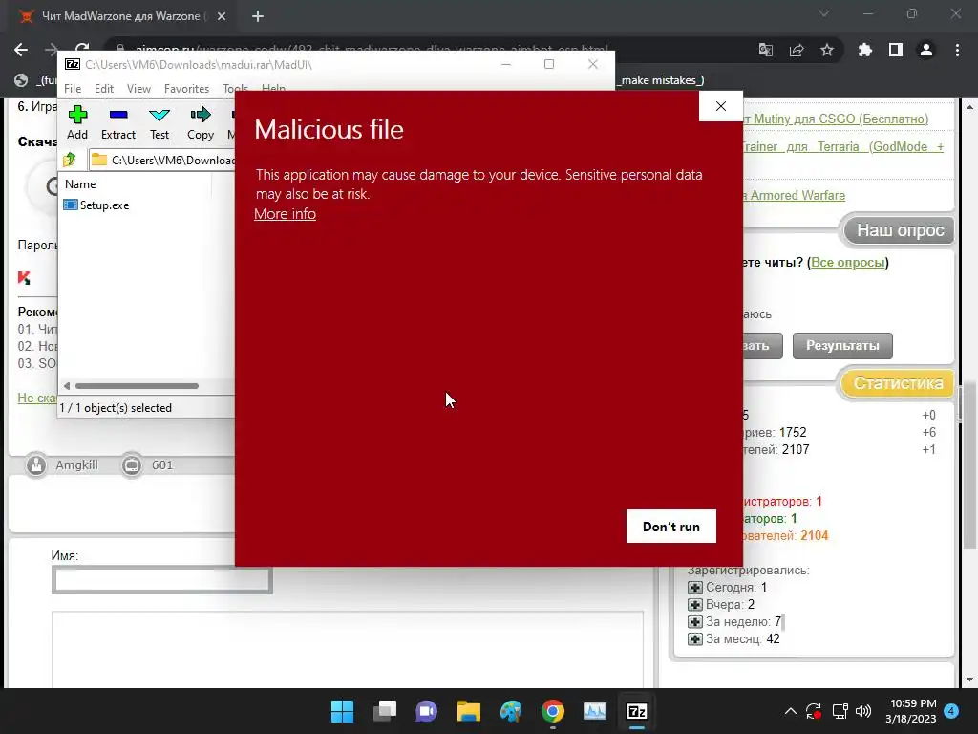Open the File menu in 7-Zip
The width and height of the screenshot is (978, 734).
point(73,89)
